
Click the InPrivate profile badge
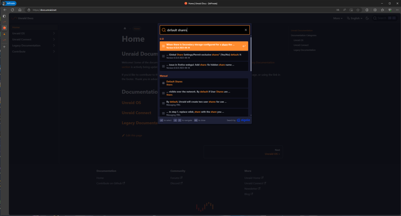9,3
